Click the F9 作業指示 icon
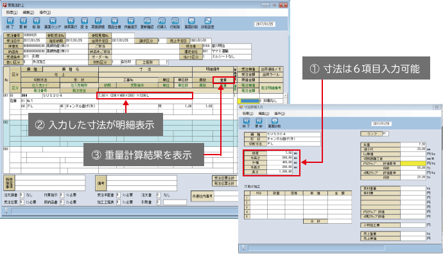 (130, 23)
